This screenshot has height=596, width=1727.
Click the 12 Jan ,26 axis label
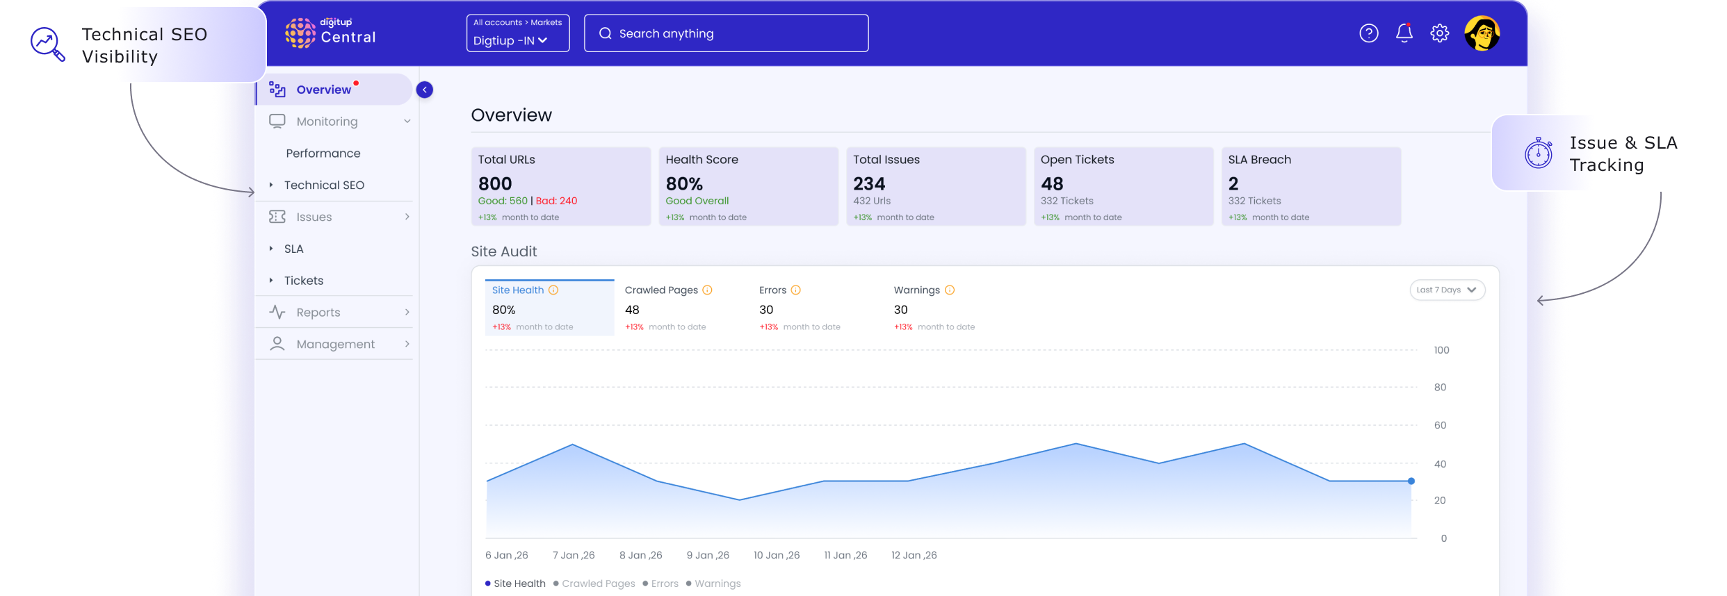[x=914, y=555]
